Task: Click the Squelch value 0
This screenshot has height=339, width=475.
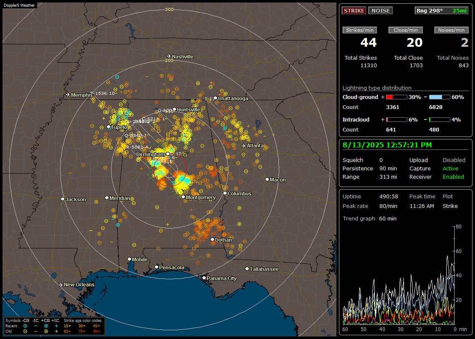Action: click(381, 160)
